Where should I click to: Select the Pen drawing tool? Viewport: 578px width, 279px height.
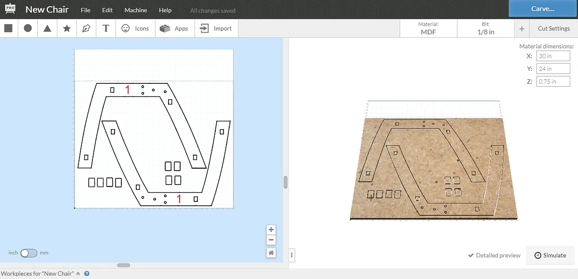(87, 28)
